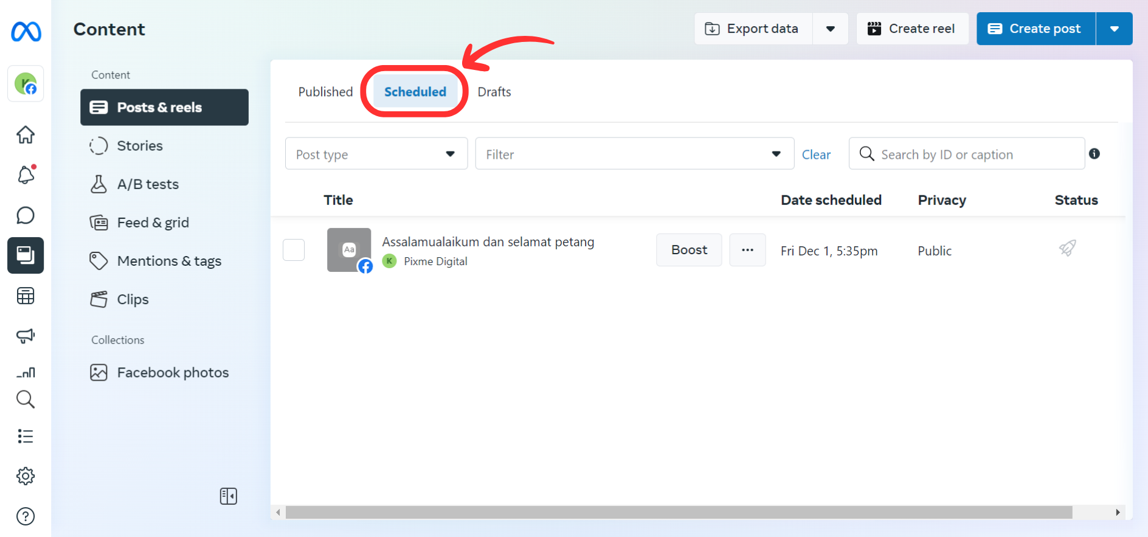Click the horizontal scrollbar at bottom
This screenshot has width=1148, height=537.
[678, 513]
